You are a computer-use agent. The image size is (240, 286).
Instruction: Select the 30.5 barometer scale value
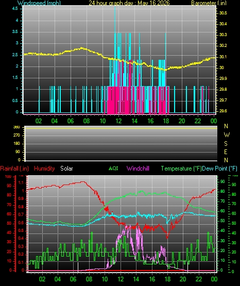[223, 13]
